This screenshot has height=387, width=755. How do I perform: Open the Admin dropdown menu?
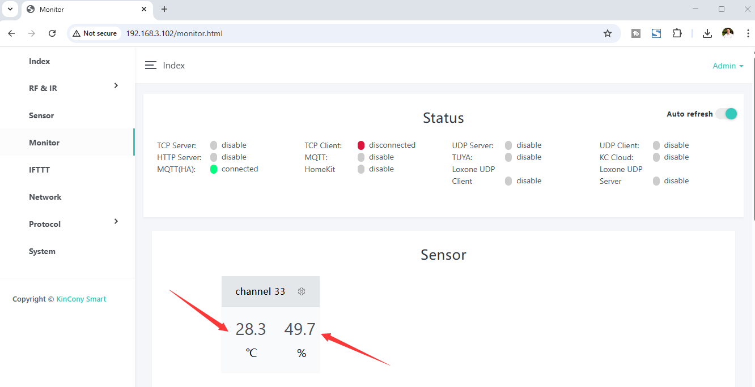(x=728, y=66)
